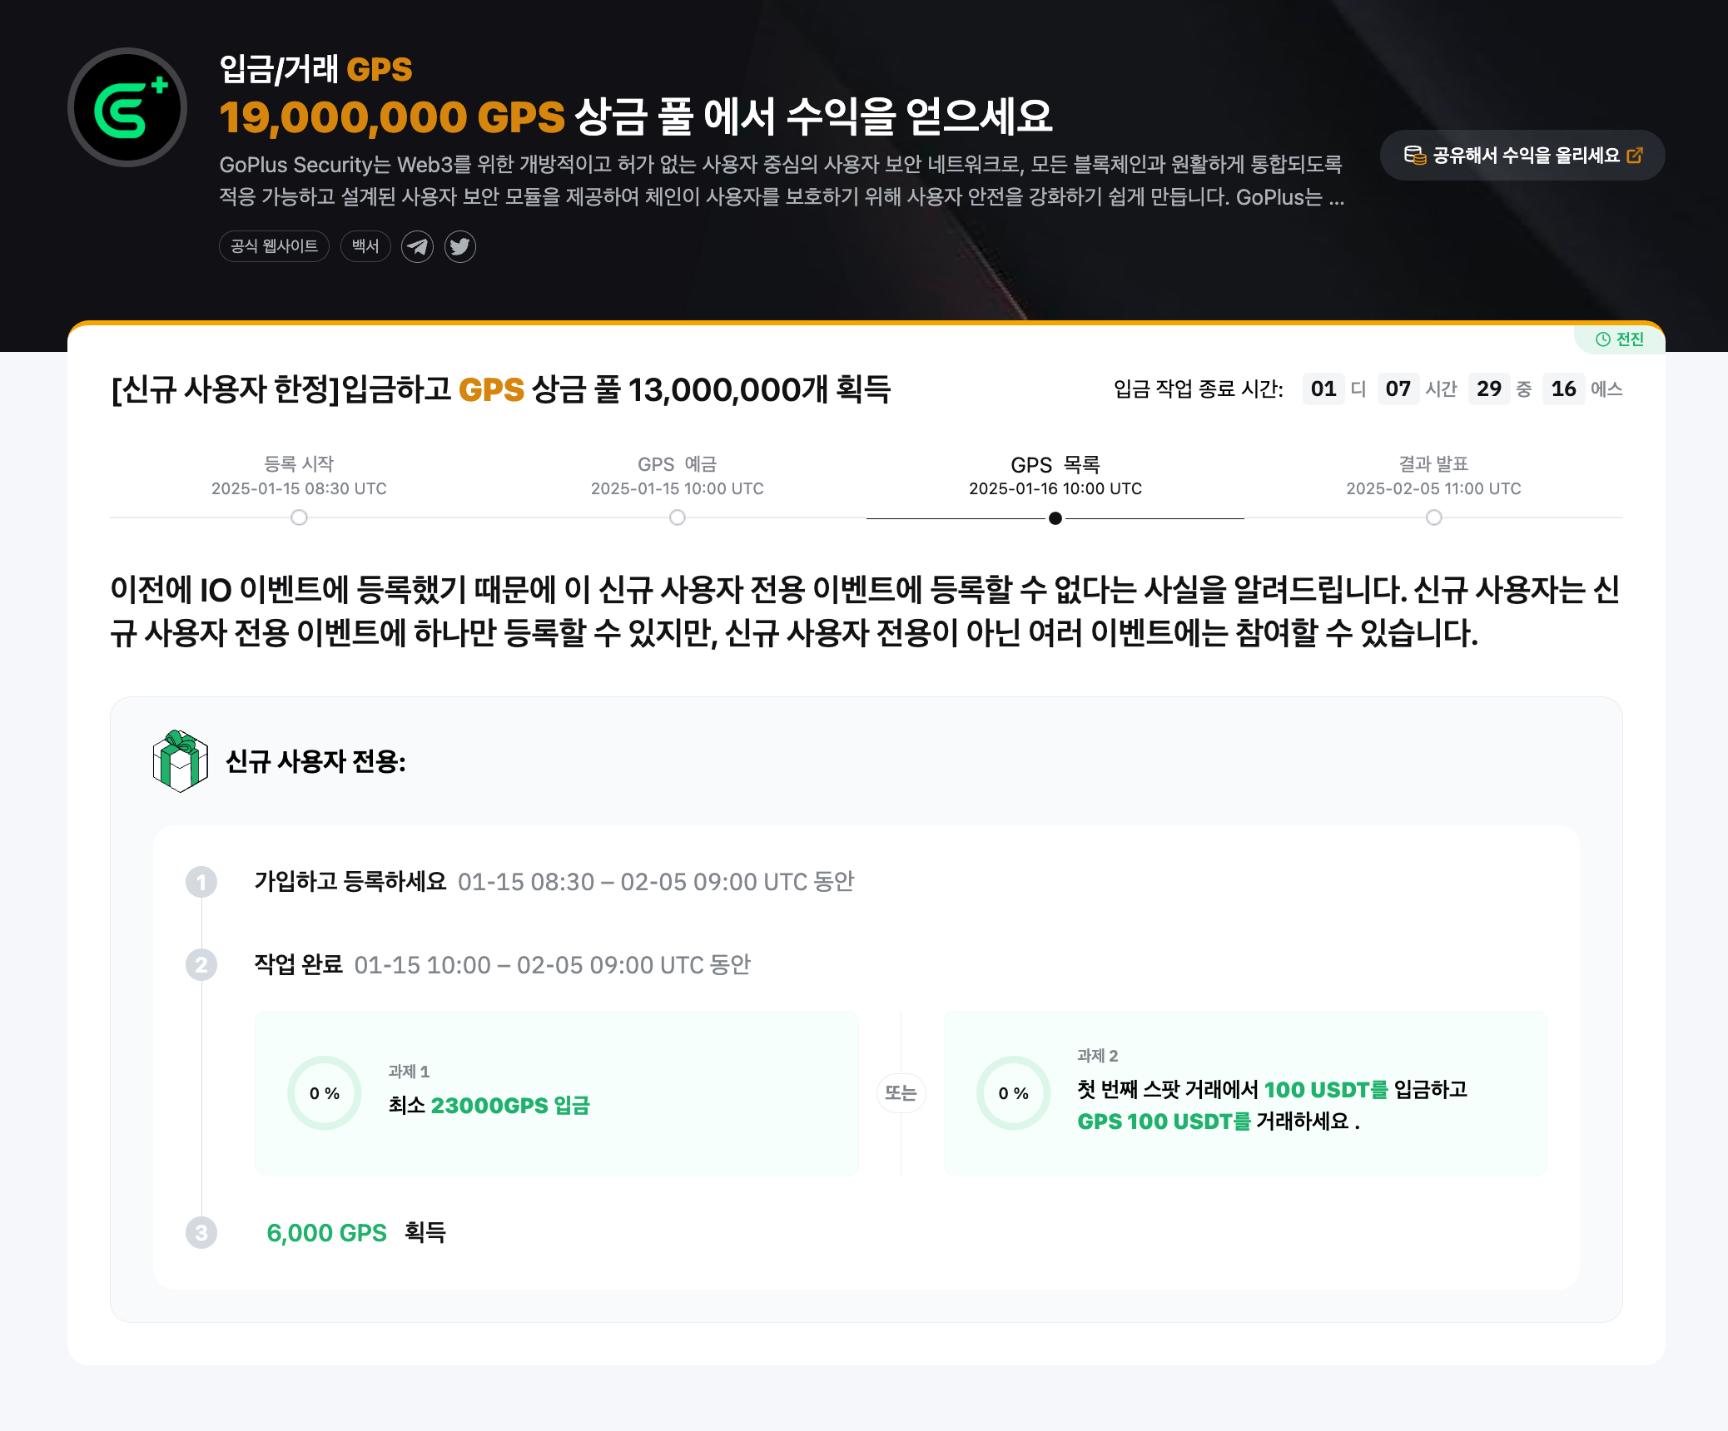
Task: Select the GPS 목록 active stage dot
Action: (x=1055, y=517)
